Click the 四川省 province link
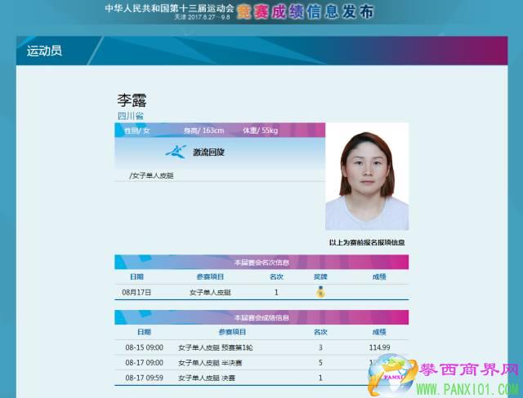 tap(131, 116)
